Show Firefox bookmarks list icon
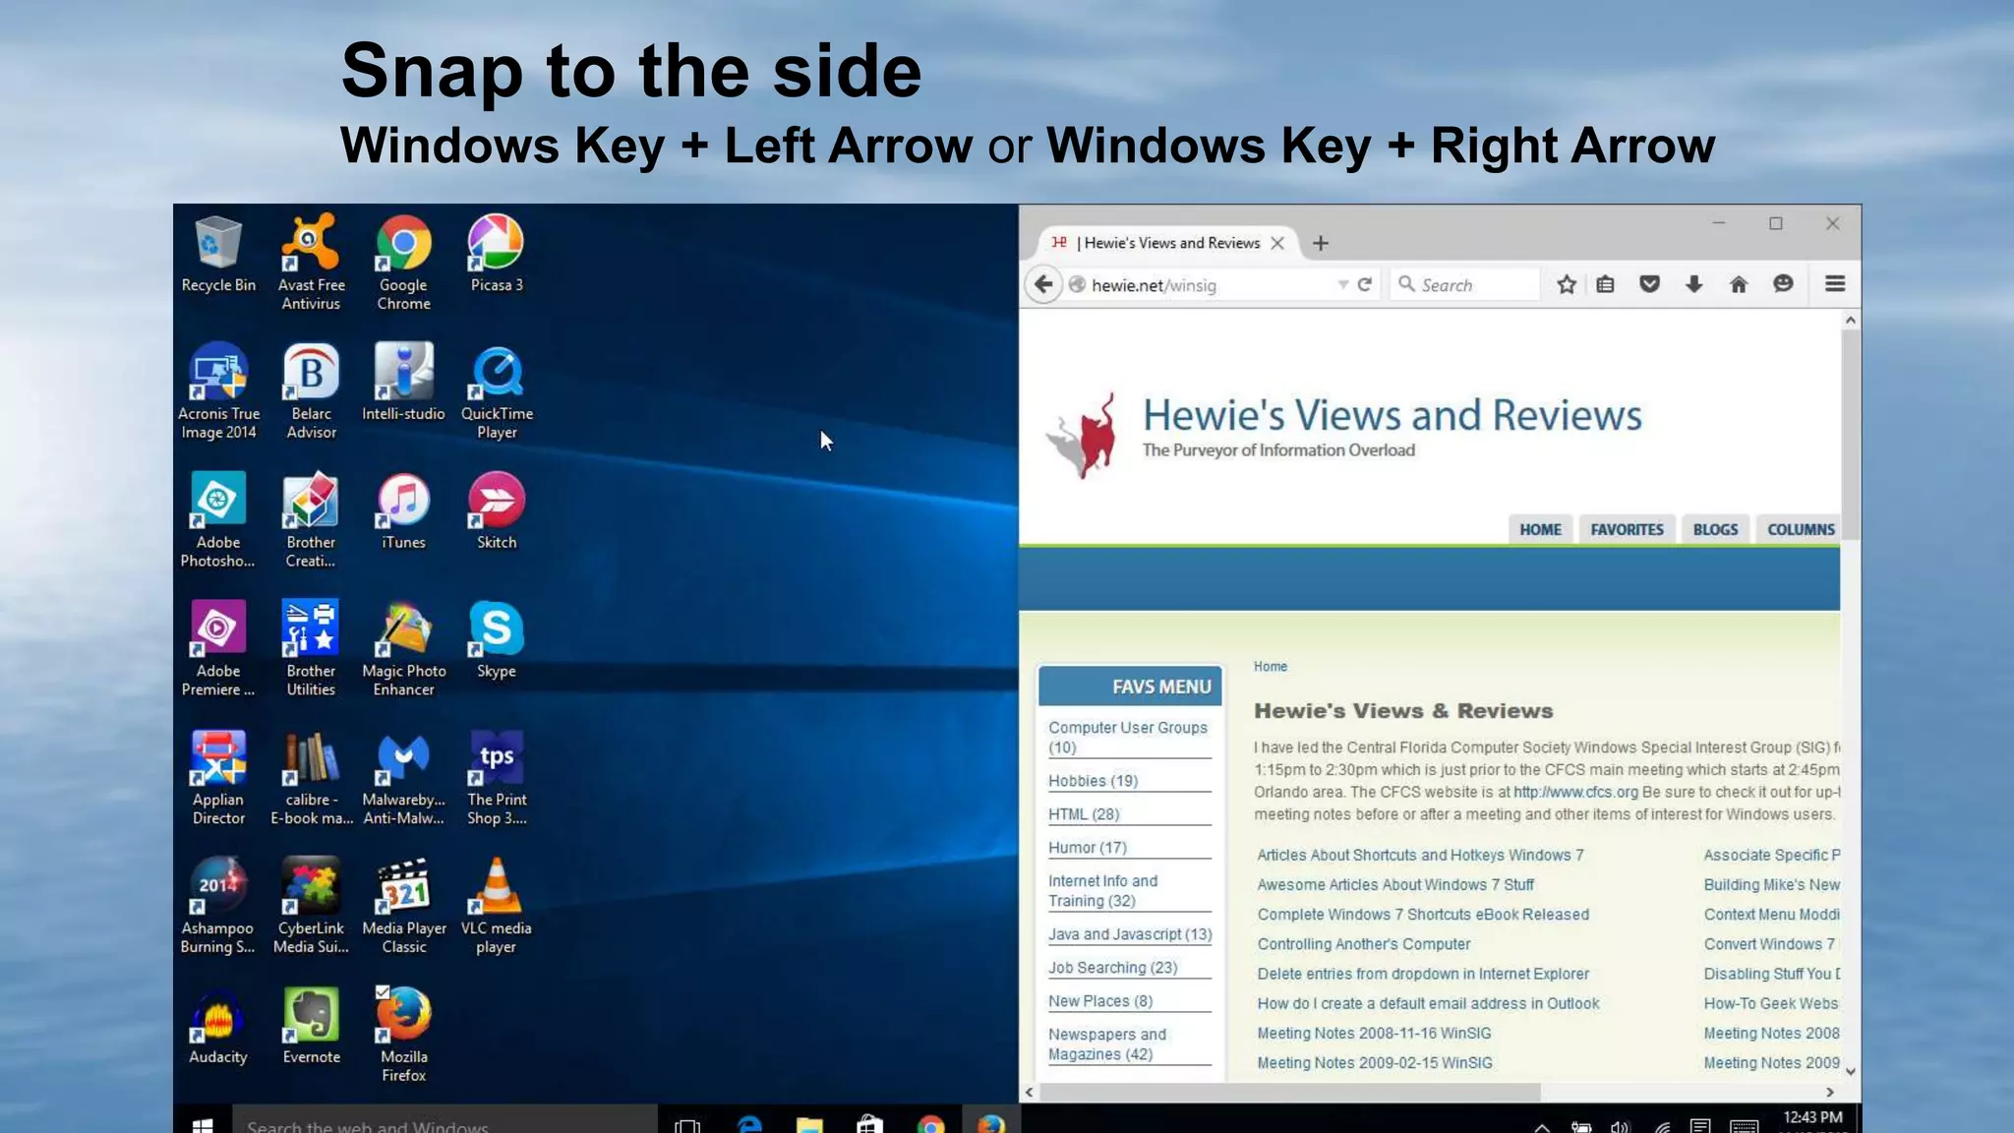Screen dimensions: 2014x1133 pos(1606,285)
